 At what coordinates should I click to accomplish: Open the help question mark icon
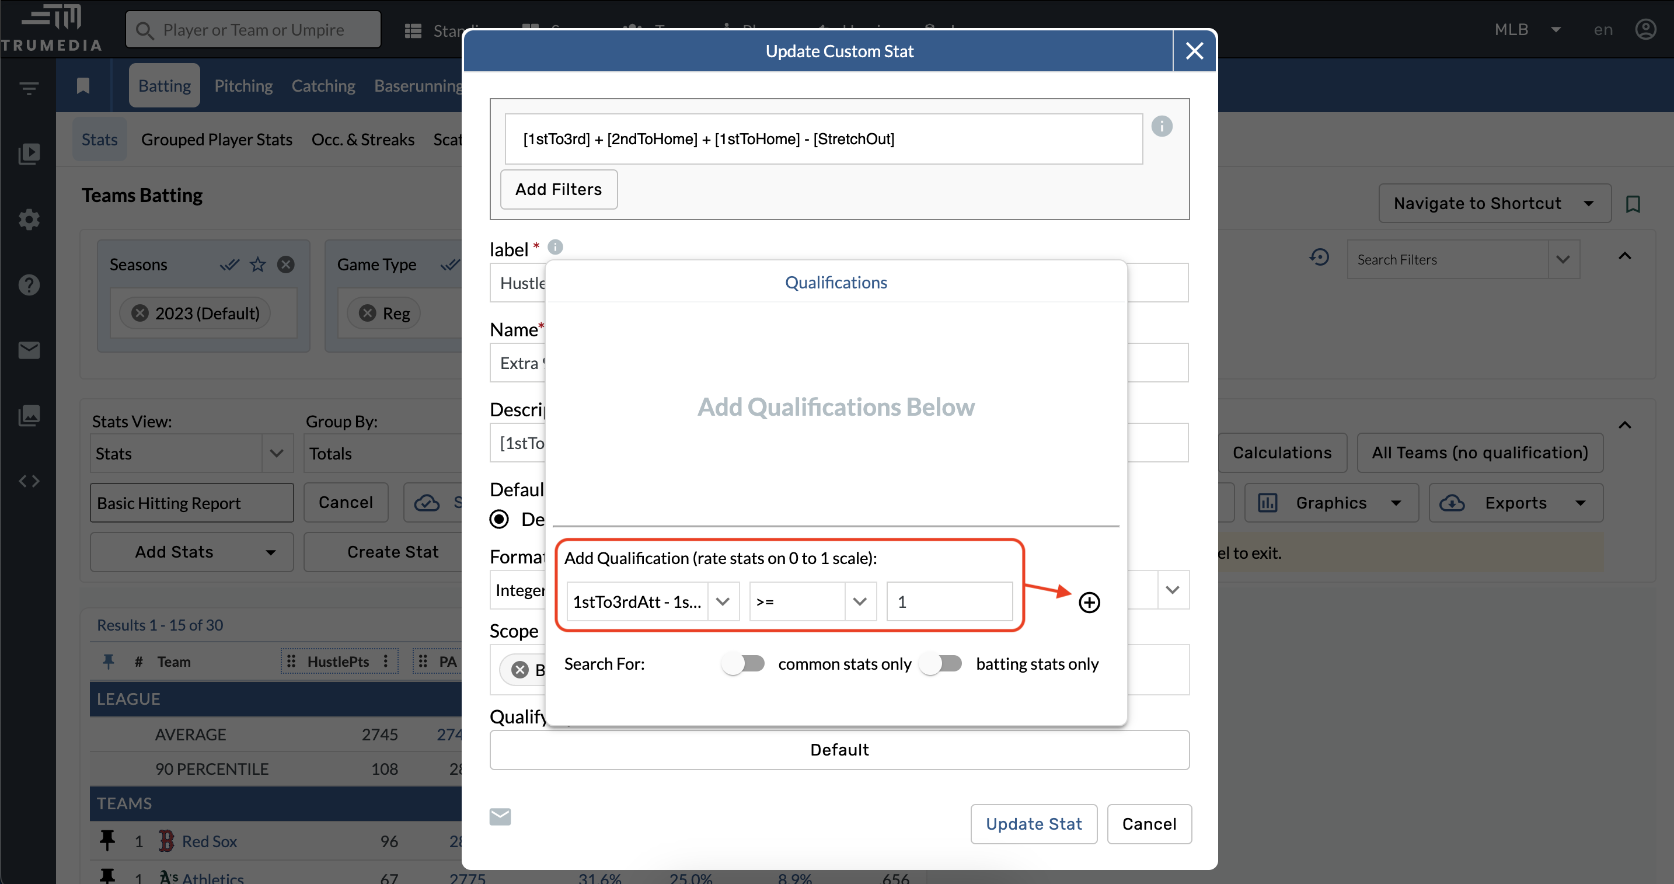(29, 285)
